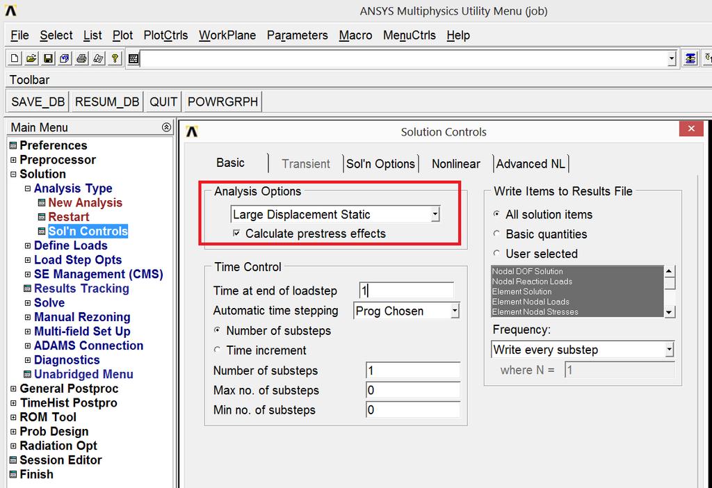Screen dimensions: 712x488
Task: Click scroll-down arrow of results items list
Action: (x=670, y=312)
